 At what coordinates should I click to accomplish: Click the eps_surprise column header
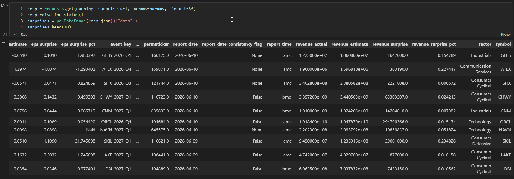click(44, 44)
